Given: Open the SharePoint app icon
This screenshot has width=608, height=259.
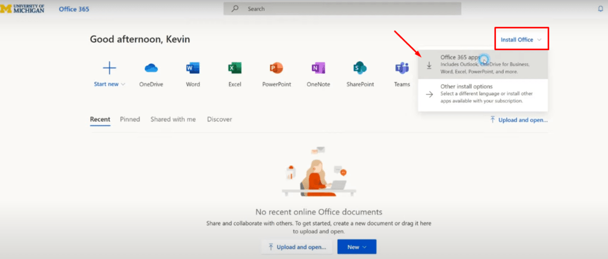Looking at the screenshot, I should pyautogui.click(x=360, y=68).
